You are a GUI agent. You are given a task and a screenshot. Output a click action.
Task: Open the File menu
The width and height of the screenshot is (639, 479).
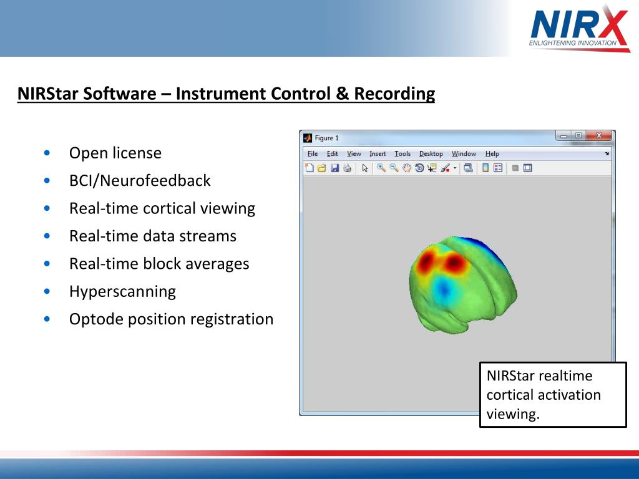point(313,153)
